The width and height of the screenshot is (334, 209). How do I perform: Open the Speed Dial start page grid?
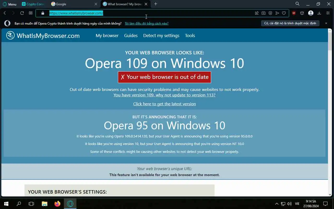[31, 13]
